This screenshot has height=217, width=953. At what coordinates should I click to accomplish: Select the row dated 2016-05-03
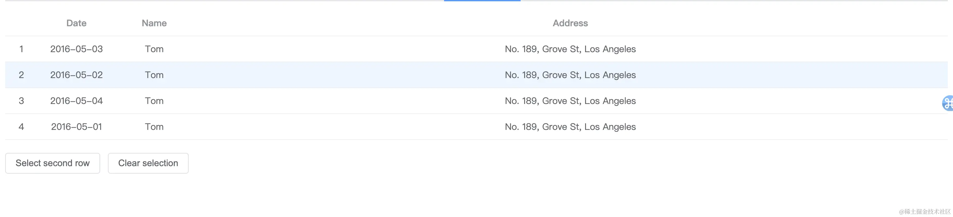(76, 49)
